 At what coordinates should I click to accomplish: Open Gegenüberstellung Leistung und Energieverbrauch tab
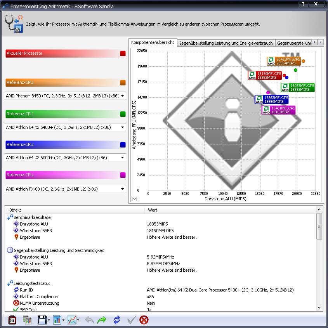tap(226, 43)
